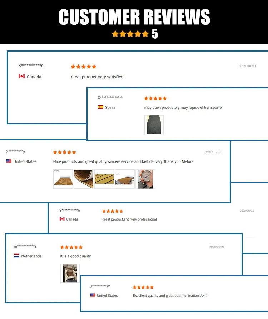The image size is (268, 319).
Task: Click the Spain flag icon
Action: point(100,107)
